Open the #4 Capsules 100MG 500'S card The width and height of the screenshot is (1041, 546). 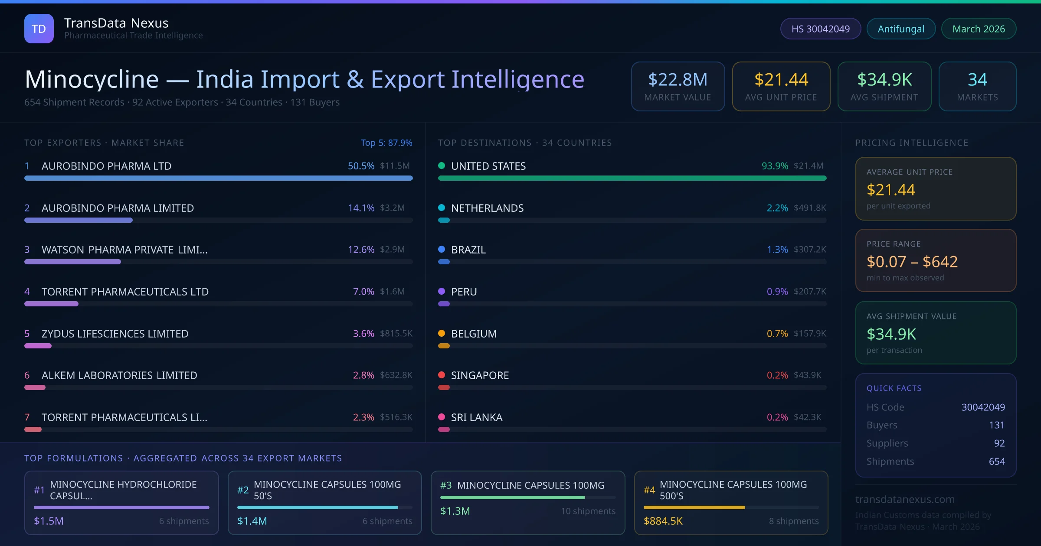(x=731, y=503)
